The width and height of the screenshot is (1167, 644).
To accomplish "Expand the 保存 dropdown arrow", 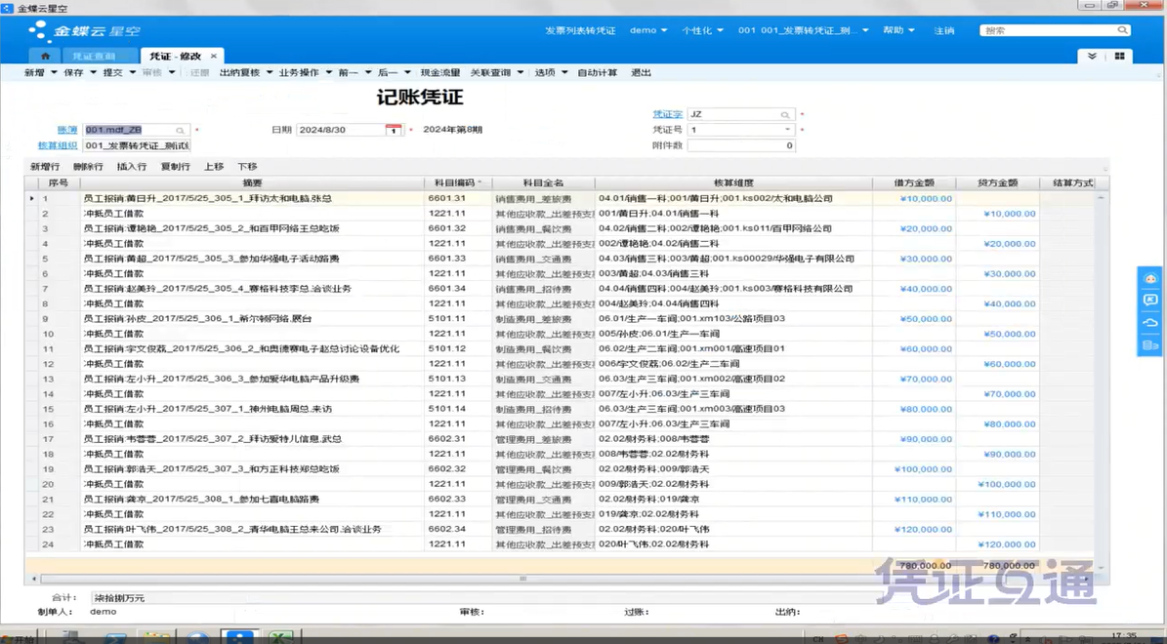I will [94, 73].
